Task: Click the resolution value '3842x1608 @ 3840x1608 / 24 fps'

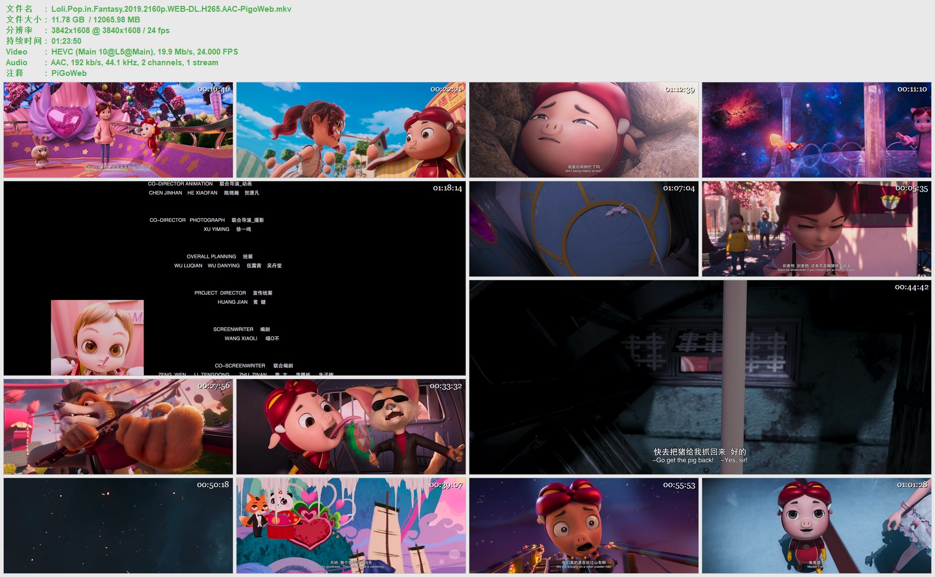Action: tap(110, 30)
